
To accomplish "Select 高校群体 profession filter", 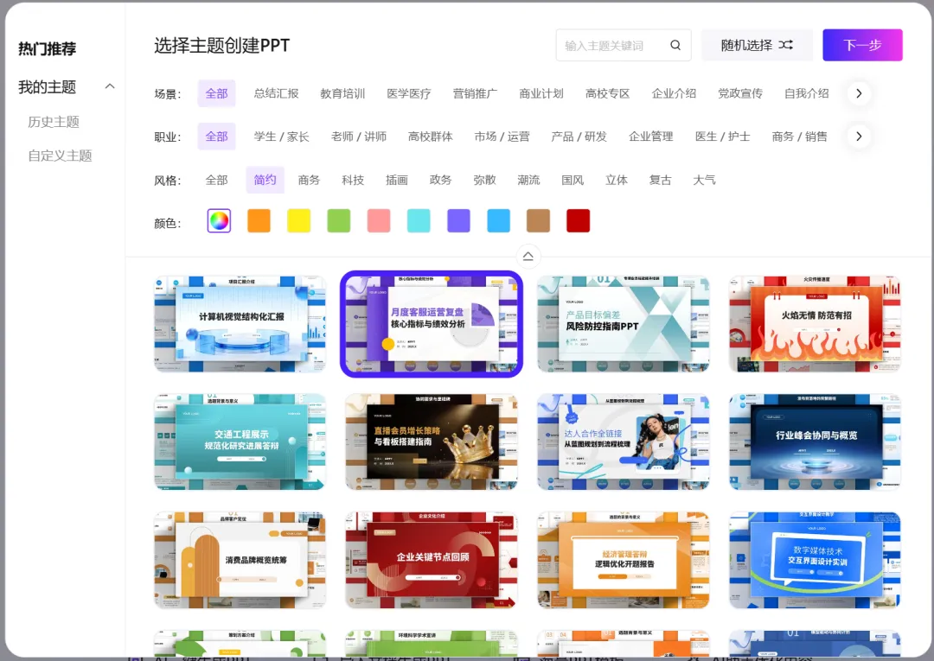I will (x=430, y=137).
